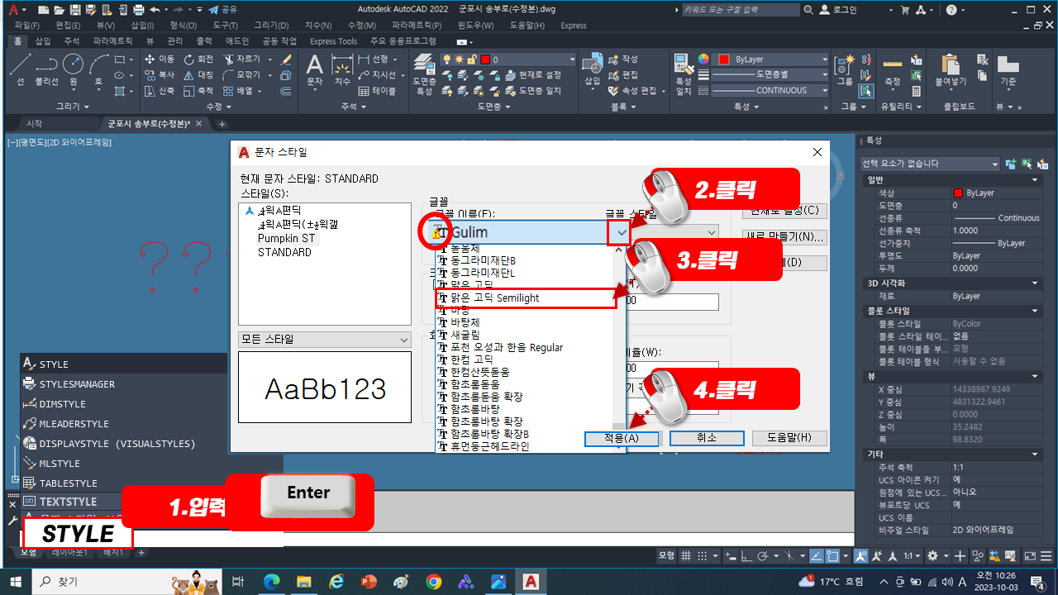
Task: Open PowerPoint from the Windows taskbar
Action: [369, 582]
